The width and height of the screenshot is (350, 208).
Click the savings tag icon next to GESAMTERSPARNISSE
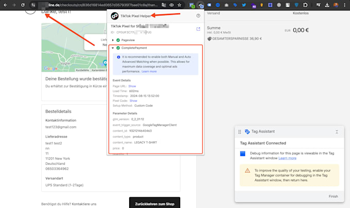[x=209, y=39]
